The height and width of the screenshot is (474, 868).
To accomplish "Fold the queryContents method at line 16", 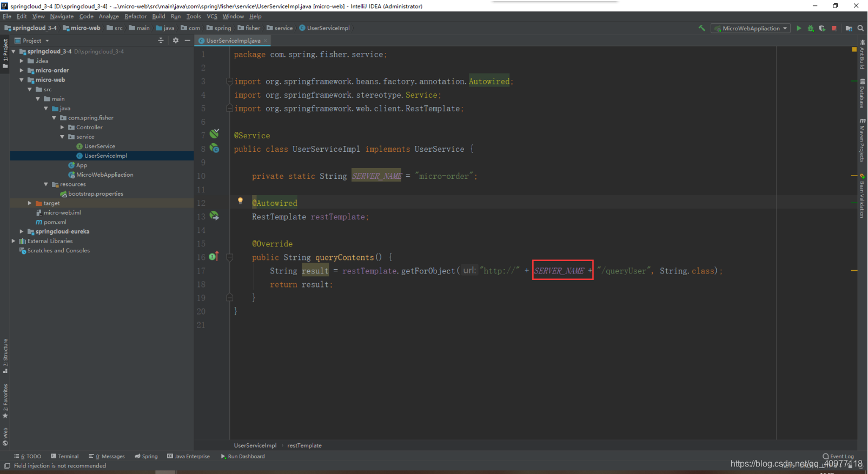I will coord(229,257).
